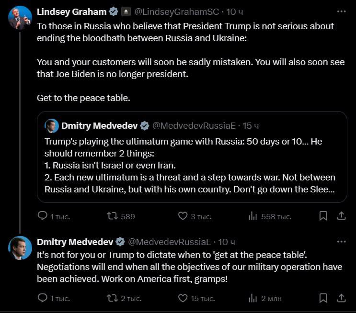
Task: Share Medvedev's reply tweet
Action: pos(341,298)
